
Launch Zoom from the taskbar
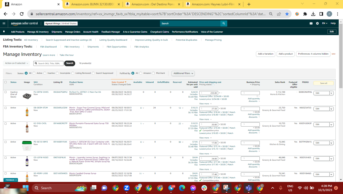(126, 188)
